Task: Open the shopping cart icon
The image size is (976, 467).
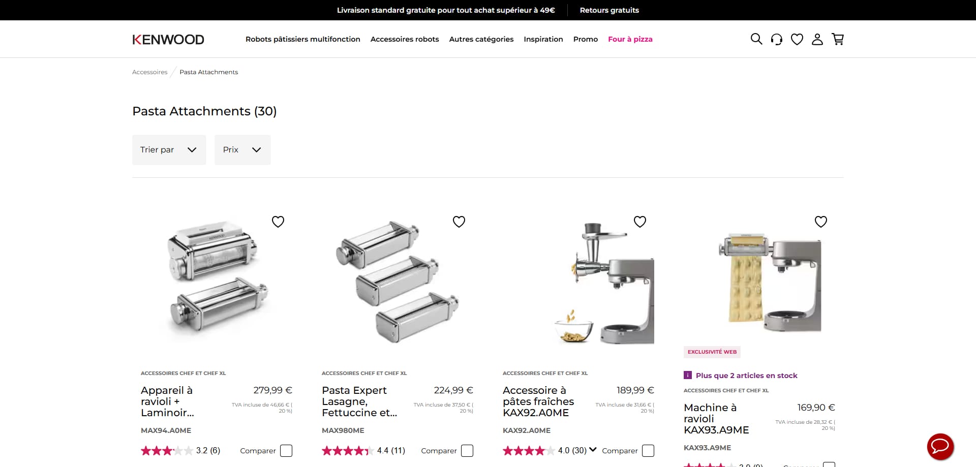Action: pyautogui.click(x=838, y=39)
